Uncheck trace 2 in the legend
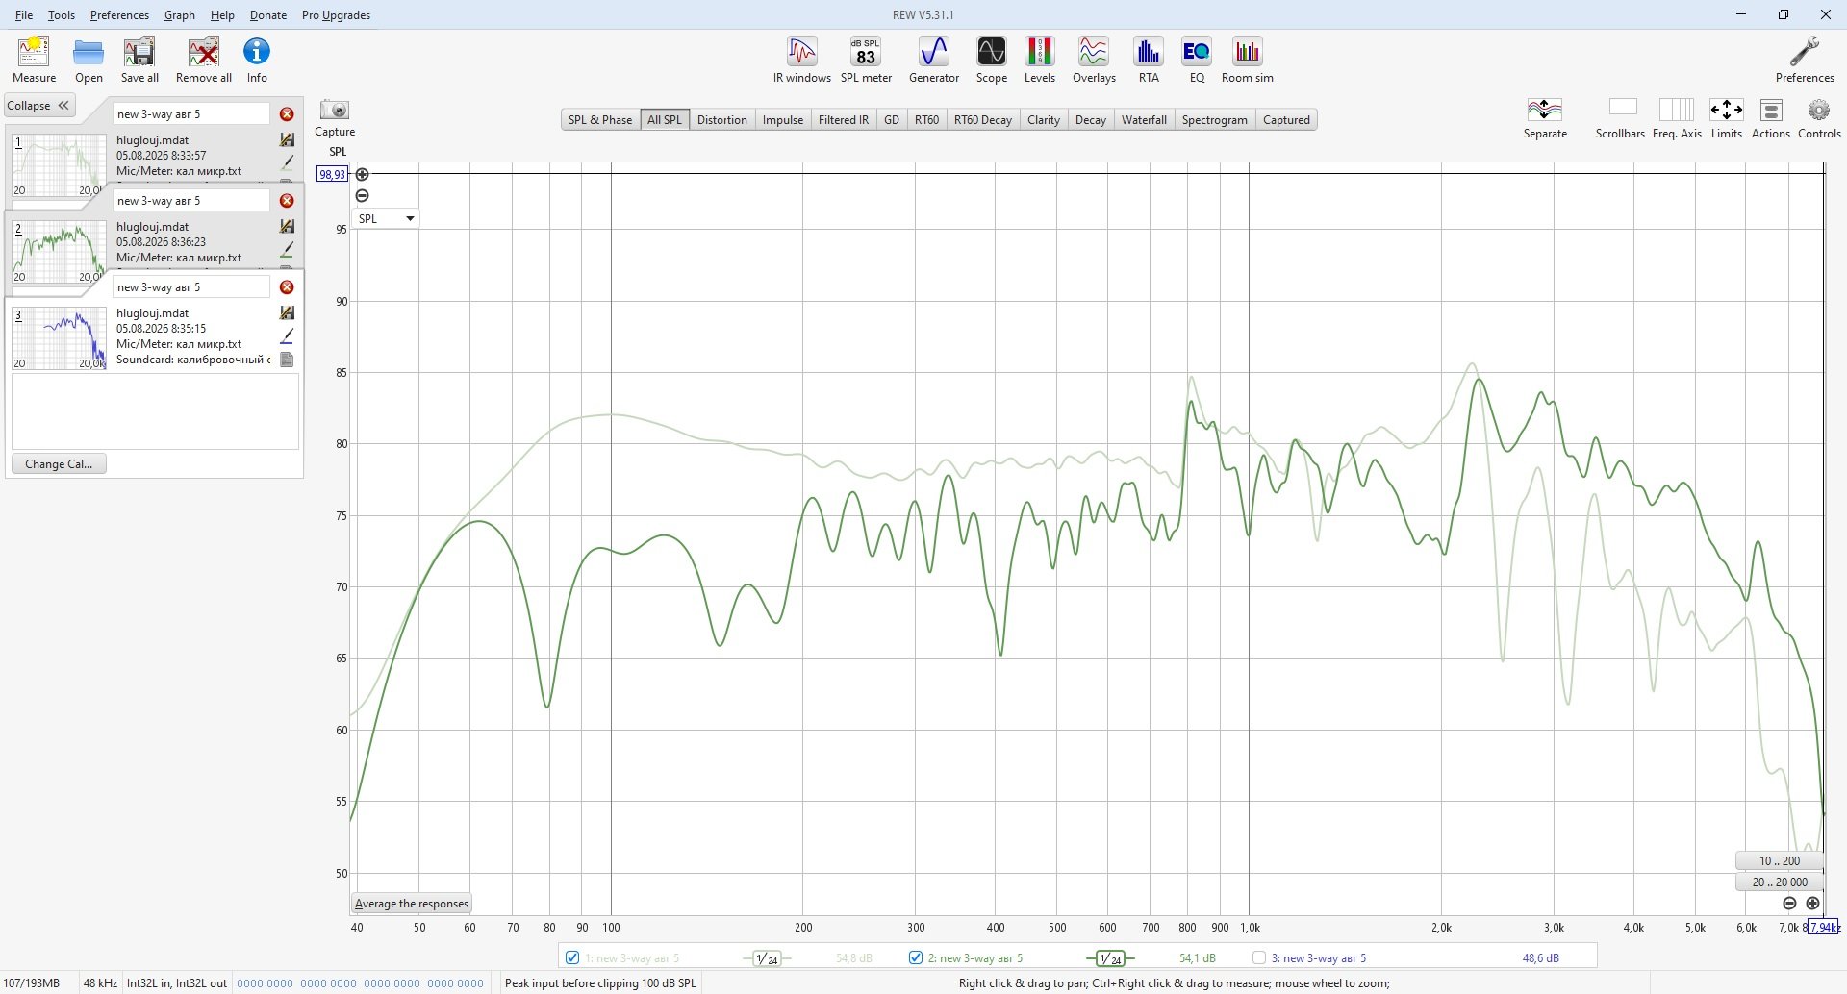 pos(916,957)
